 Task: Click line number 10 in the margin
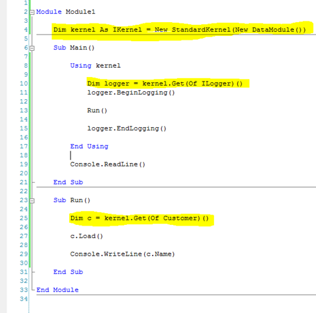point(24,83)
